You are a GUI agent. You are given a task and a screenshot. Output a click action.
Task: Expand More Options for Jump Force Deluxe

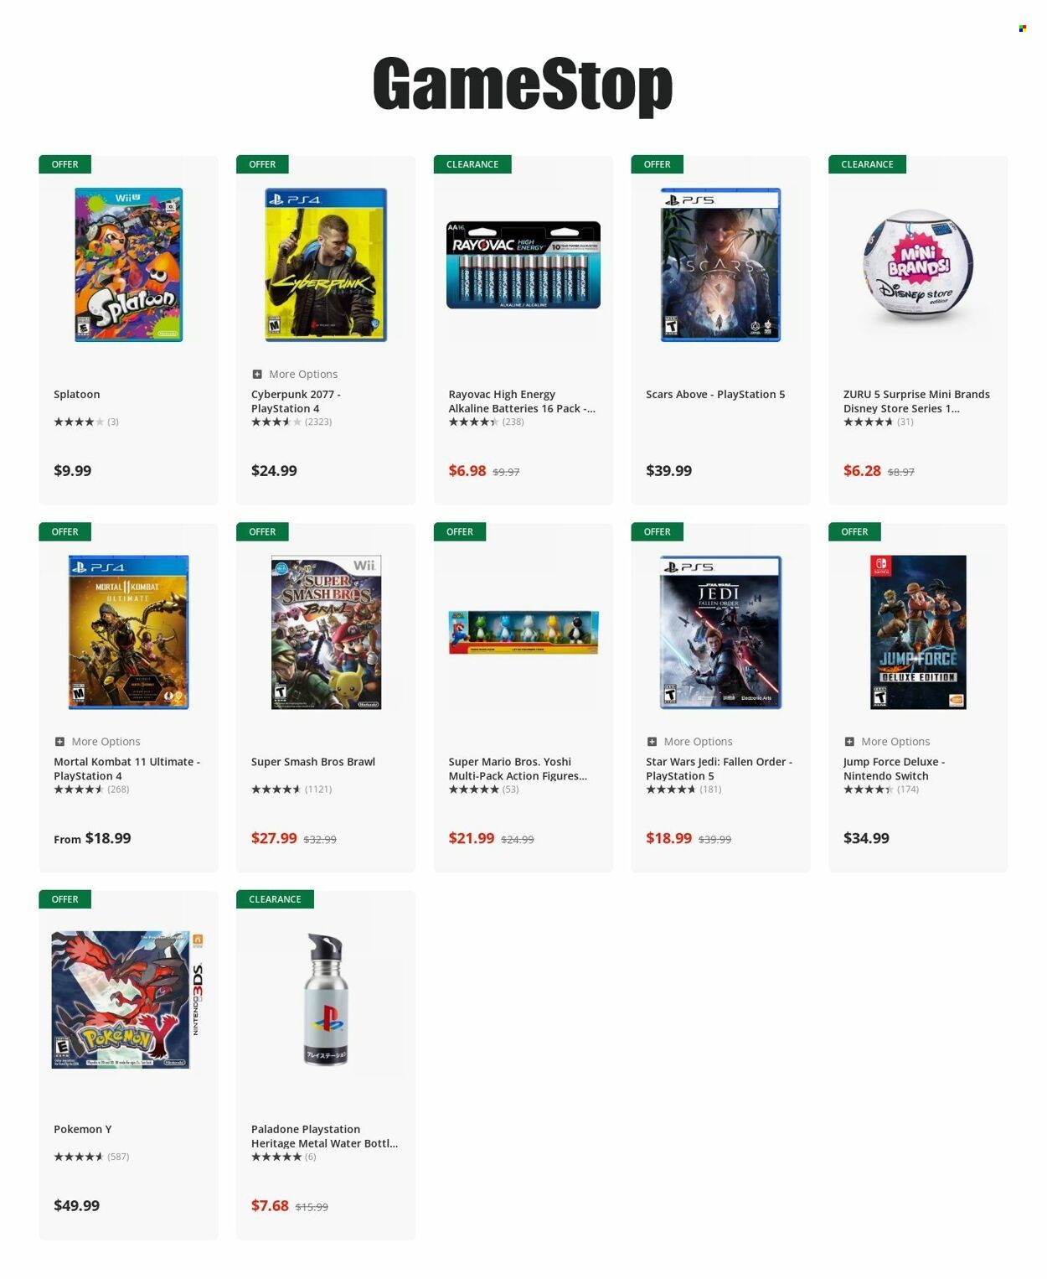tap(887, 742)
